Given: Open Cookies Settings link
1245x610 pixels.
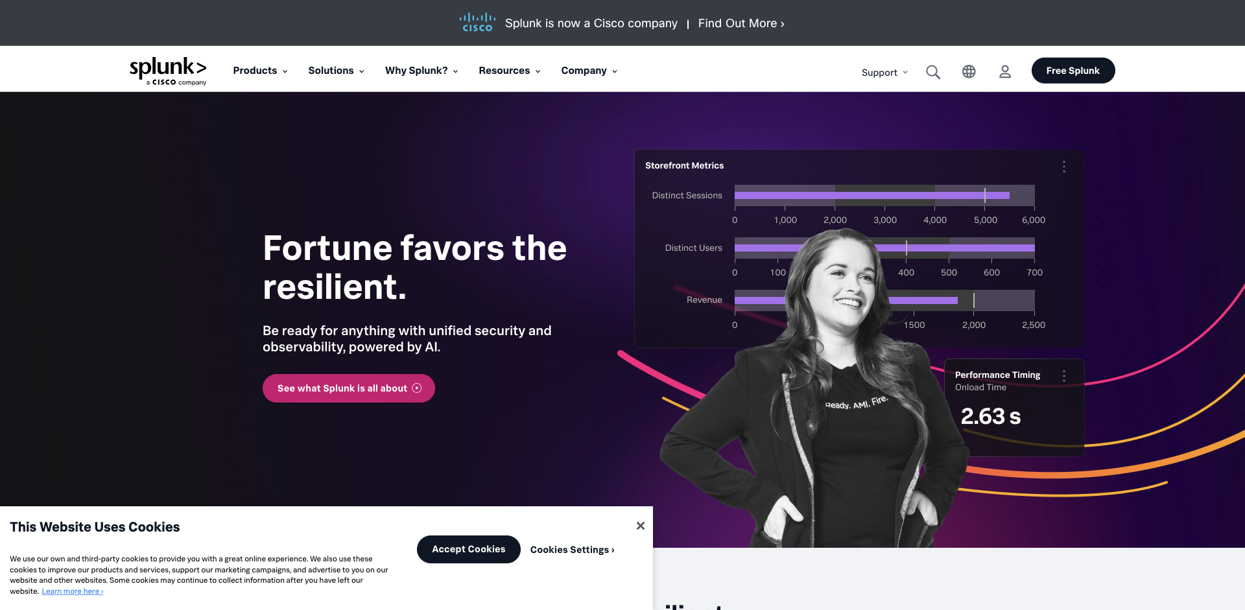Looking at the screenshot, I should (x=573, y=550).
